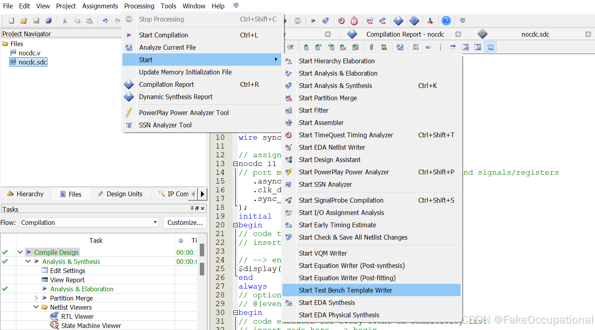
Task: Choose Start Analysis & Synthesis submenu item
Action: click(x=371, y=86)
